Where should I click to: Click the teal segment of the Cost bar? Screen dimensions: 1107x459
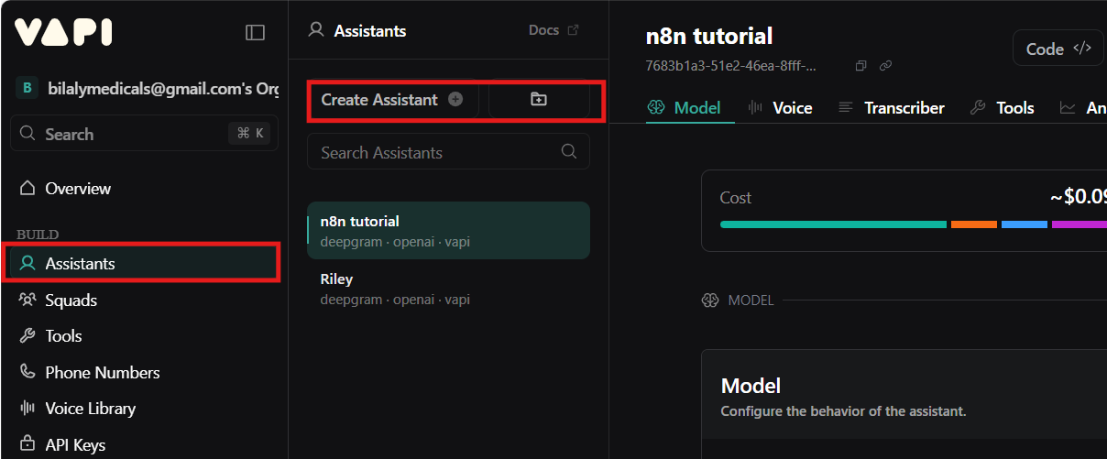[833, 224]
